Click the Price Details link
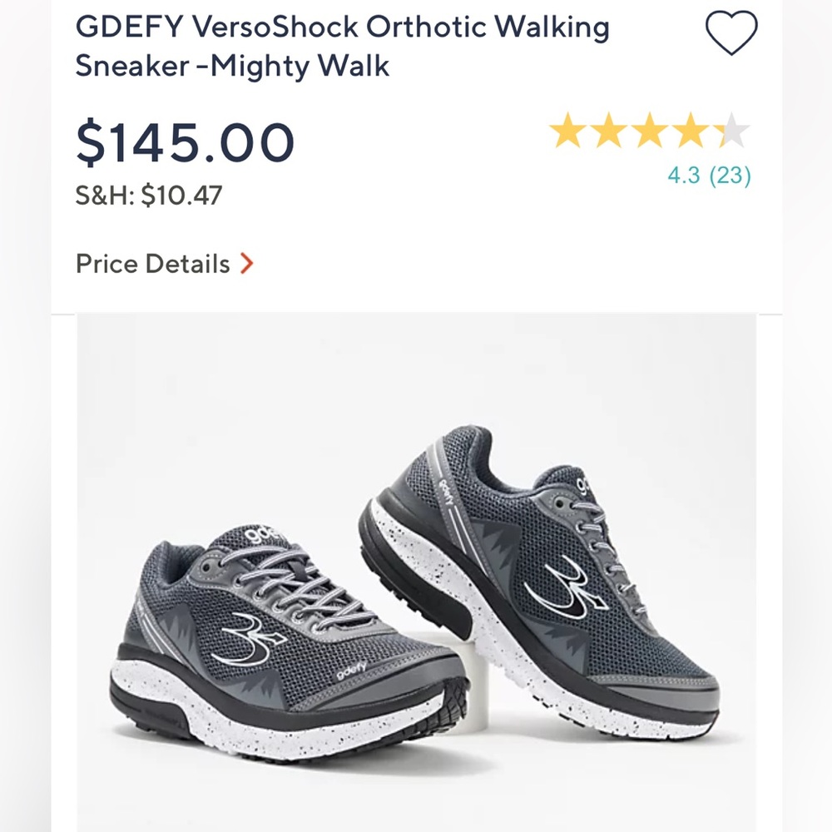Screen dimensions: 832x832 [x=152, y=264]
